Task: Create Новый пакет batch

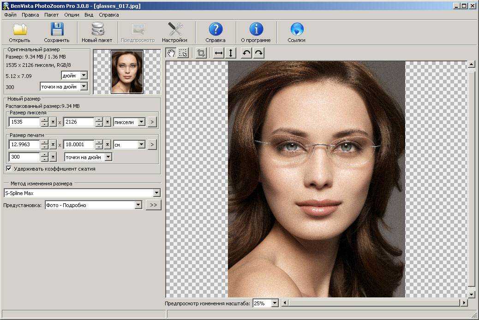Action: point(97,32)
